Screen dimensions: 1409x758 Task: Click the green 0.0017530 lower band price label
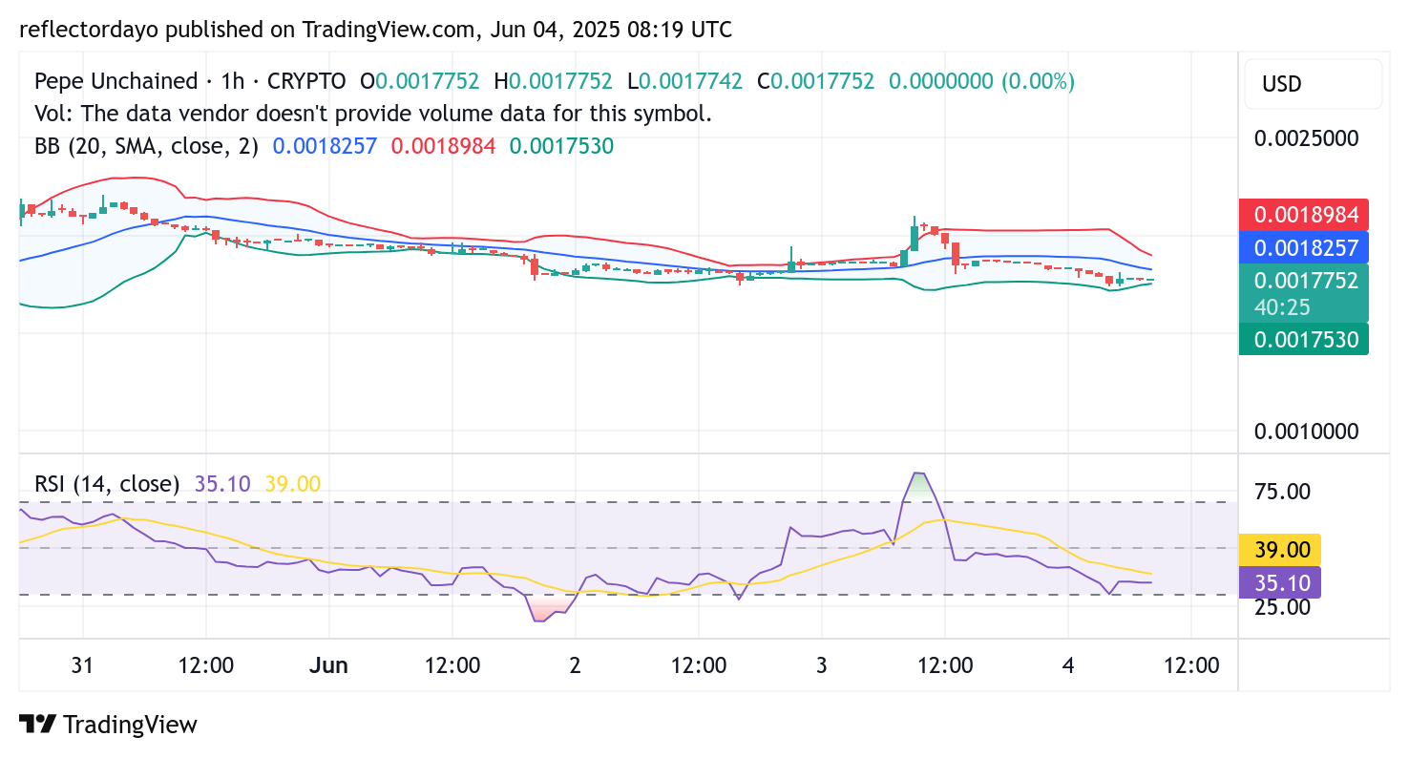point(1303,339)
